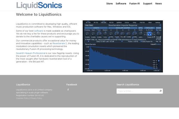Open the Software menu
Image resolution: width=179 pixels, height=119 pixels.
coord(121,4)
